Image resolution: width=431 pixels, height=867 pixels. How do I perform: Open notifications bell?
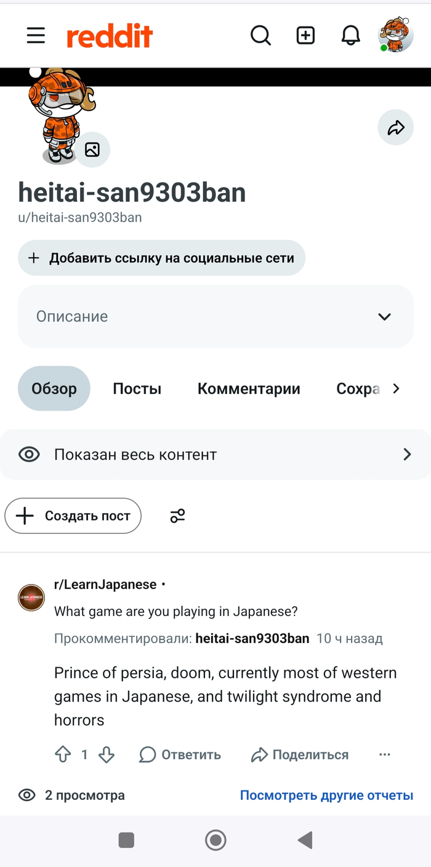(x=350, y=36)
